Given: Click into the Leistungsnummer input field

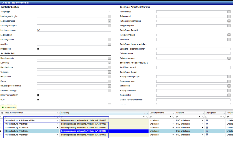Looking at the screenshot, I should (74, 30).
